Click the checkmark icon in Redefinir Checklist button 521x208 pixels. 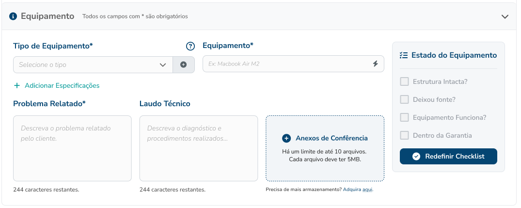pos(416,156)
